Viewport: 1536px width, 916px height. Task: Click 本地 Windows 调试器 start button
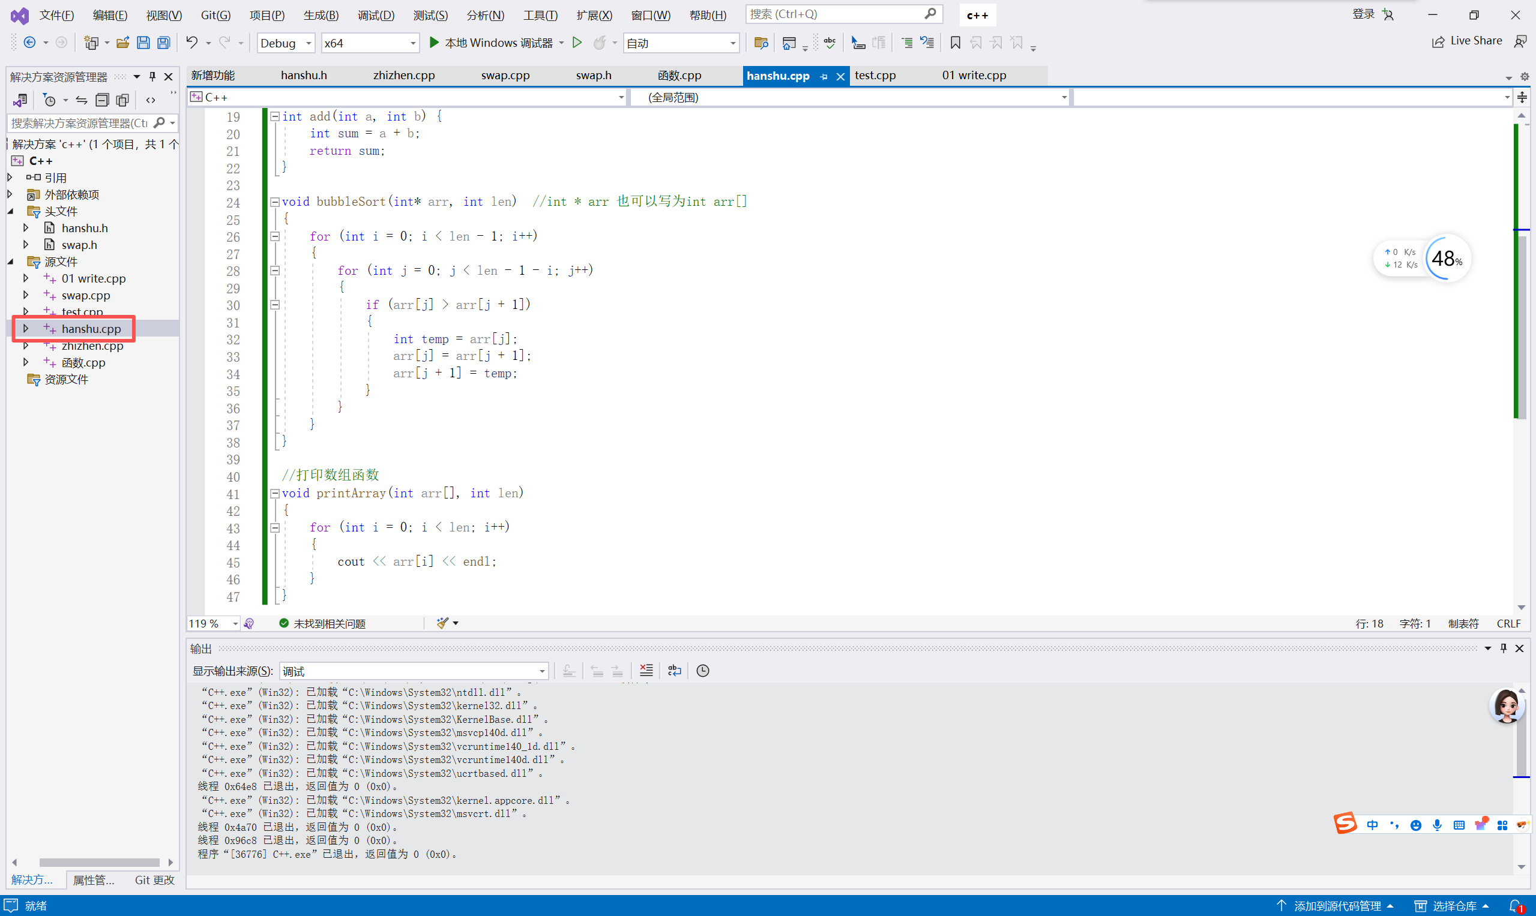click(x=491, y=43)
